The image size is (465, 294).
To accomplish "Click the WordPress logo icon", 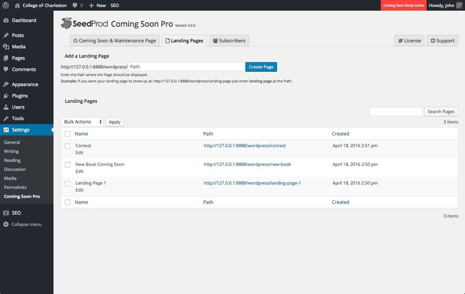I will (x=6, y=5).
